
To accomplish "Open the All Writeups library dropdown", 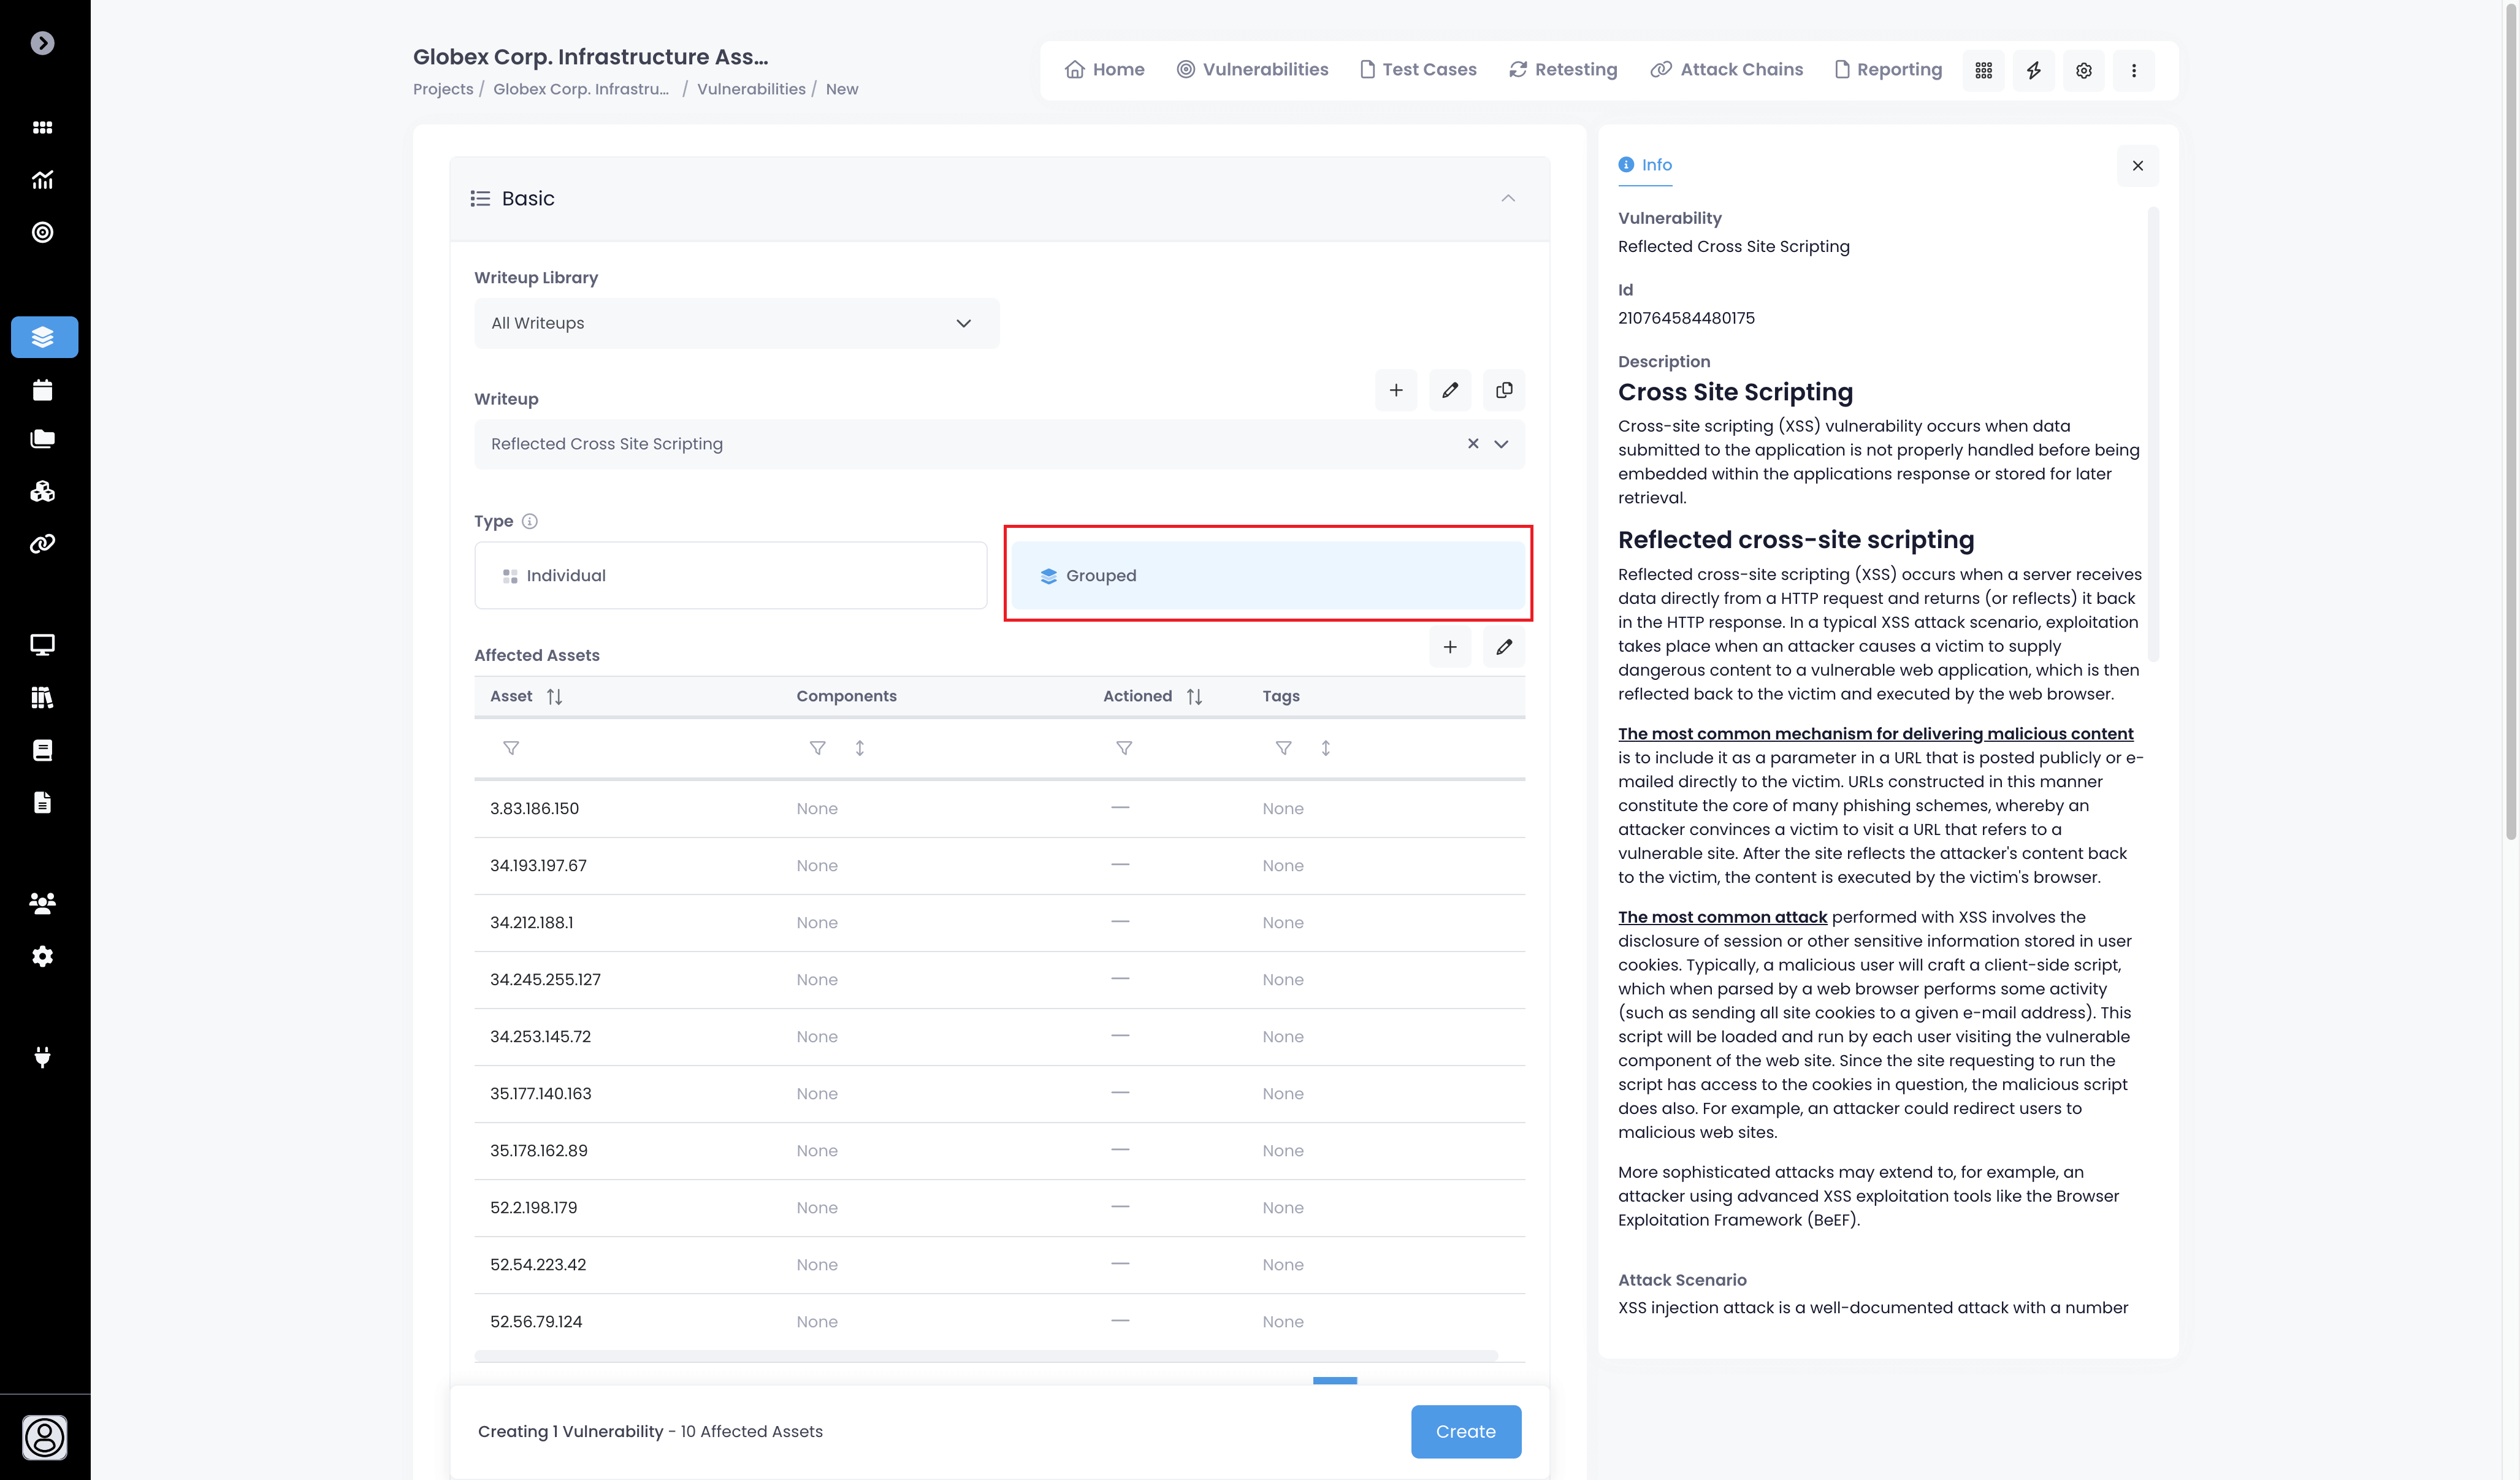I will [x=736, y=323].
